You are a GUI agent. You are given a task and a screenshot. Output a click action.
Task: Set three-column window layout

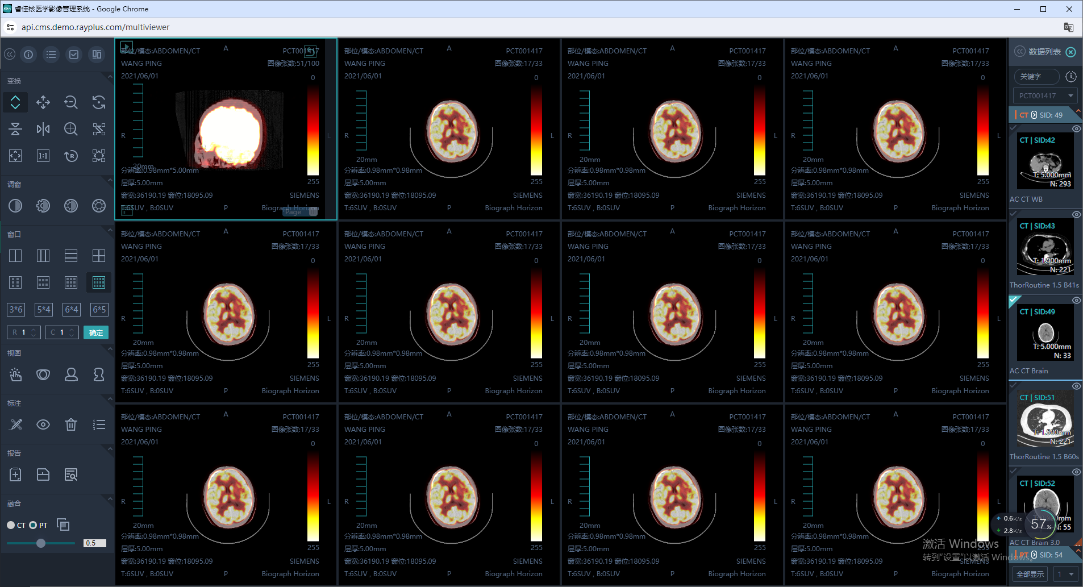(43, 256)
